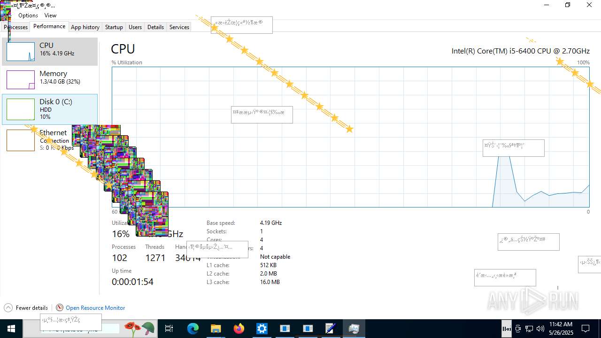This screenshot has height=338, width=601.
Task: Select the CPU resource in the sidebar
Action: click(50, 52)
